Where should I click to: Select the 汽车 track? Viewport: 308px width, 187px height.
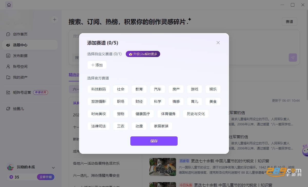pos(158,89)
